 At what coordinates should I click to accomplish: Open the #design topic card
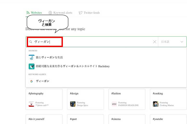pyautogui.click(x=85, y=99)
